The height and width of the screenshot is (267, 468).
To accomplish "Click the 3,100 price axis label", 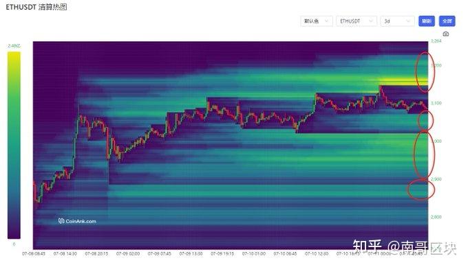I will (436, 103).
